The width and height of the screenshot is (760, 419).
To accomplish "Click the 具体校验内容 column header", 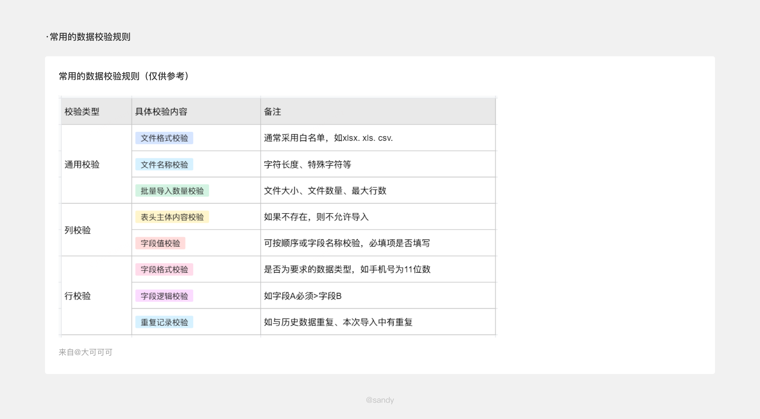I will point(161,112).
